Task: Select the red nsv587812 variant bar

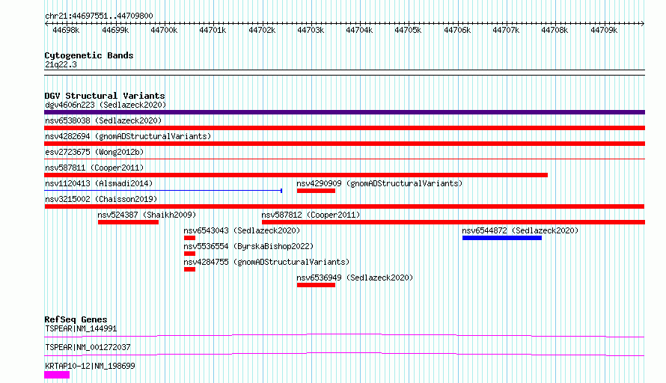Action: 453,222
